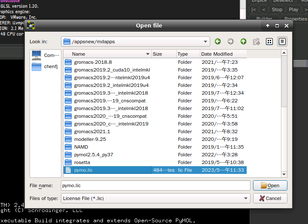
Task: Click date 2019/7…午12:34 in the list
Action: 223,93
